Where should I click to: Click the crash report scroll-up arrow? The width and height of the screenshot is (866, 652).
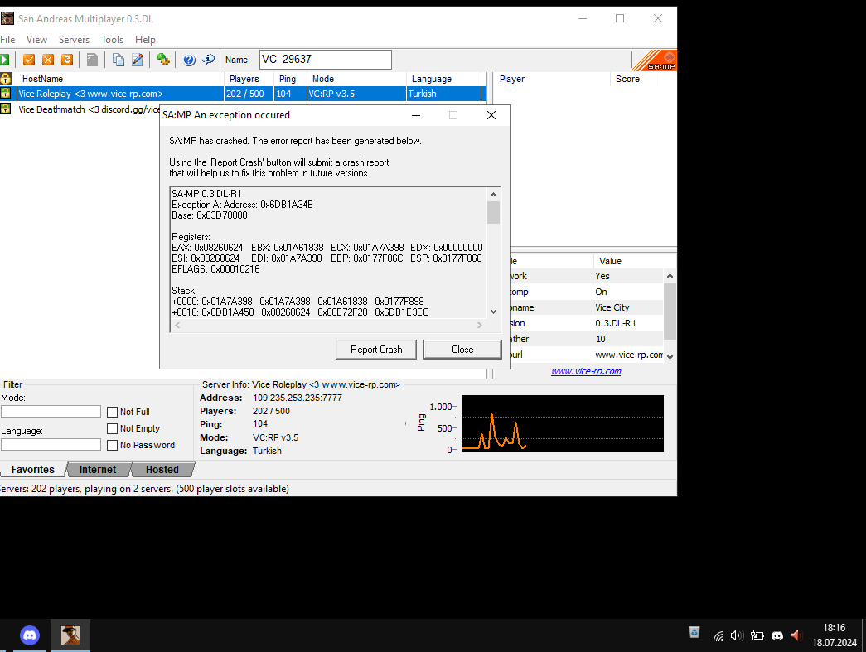[493, 195]
